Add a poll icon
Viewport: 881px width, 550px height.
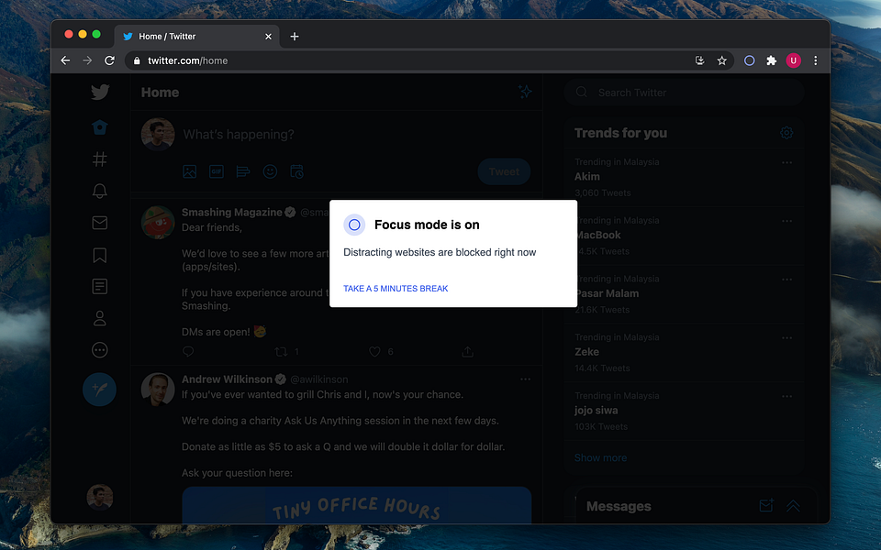[x=242, y=171]
